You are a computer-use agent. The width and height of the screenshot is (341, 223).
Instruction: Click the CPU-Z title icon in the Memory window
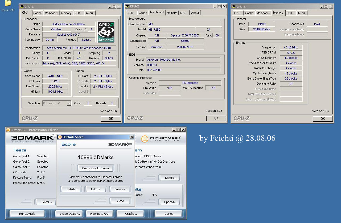(x=234, y=6)
